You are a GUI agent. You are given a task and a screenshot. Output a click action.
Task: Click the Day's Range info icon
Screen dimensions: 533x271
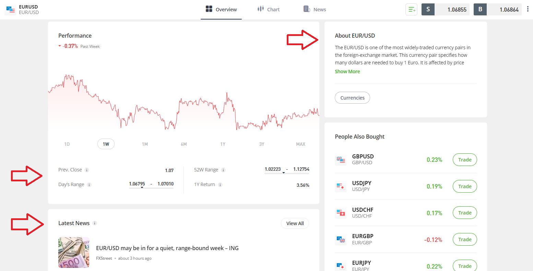[89, 185]
